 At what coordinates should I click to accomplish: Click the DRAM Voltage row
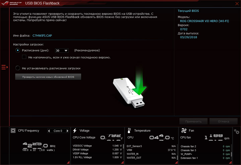point(97,150)
